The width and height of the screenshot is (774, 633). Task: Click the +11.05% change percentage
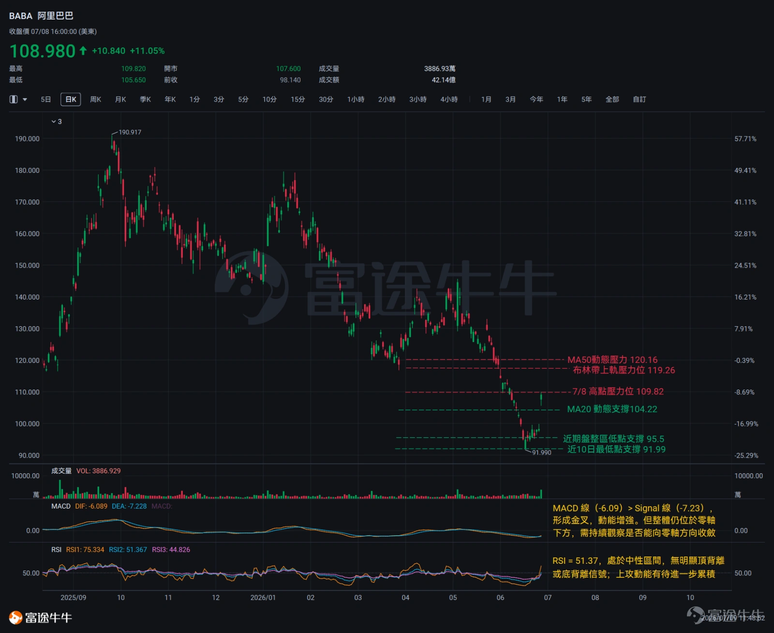pos(147,51)
